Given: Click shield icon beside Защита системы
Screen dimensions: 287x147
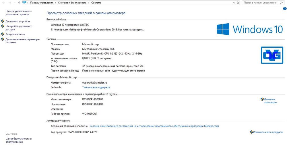Looking at the screenshot, I should (3, 34).
